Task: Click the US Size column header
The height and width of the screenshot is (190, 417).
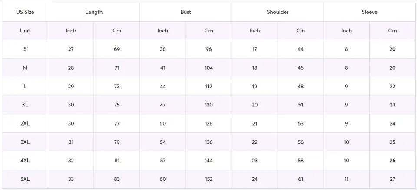Action: (25, 12)
